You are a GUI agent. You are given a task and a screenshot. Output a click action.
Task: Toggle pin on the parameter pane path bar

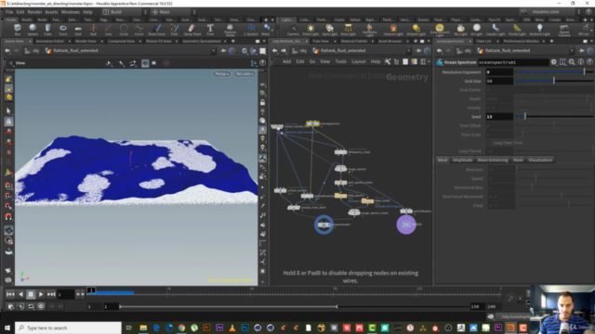coord(582,51)
